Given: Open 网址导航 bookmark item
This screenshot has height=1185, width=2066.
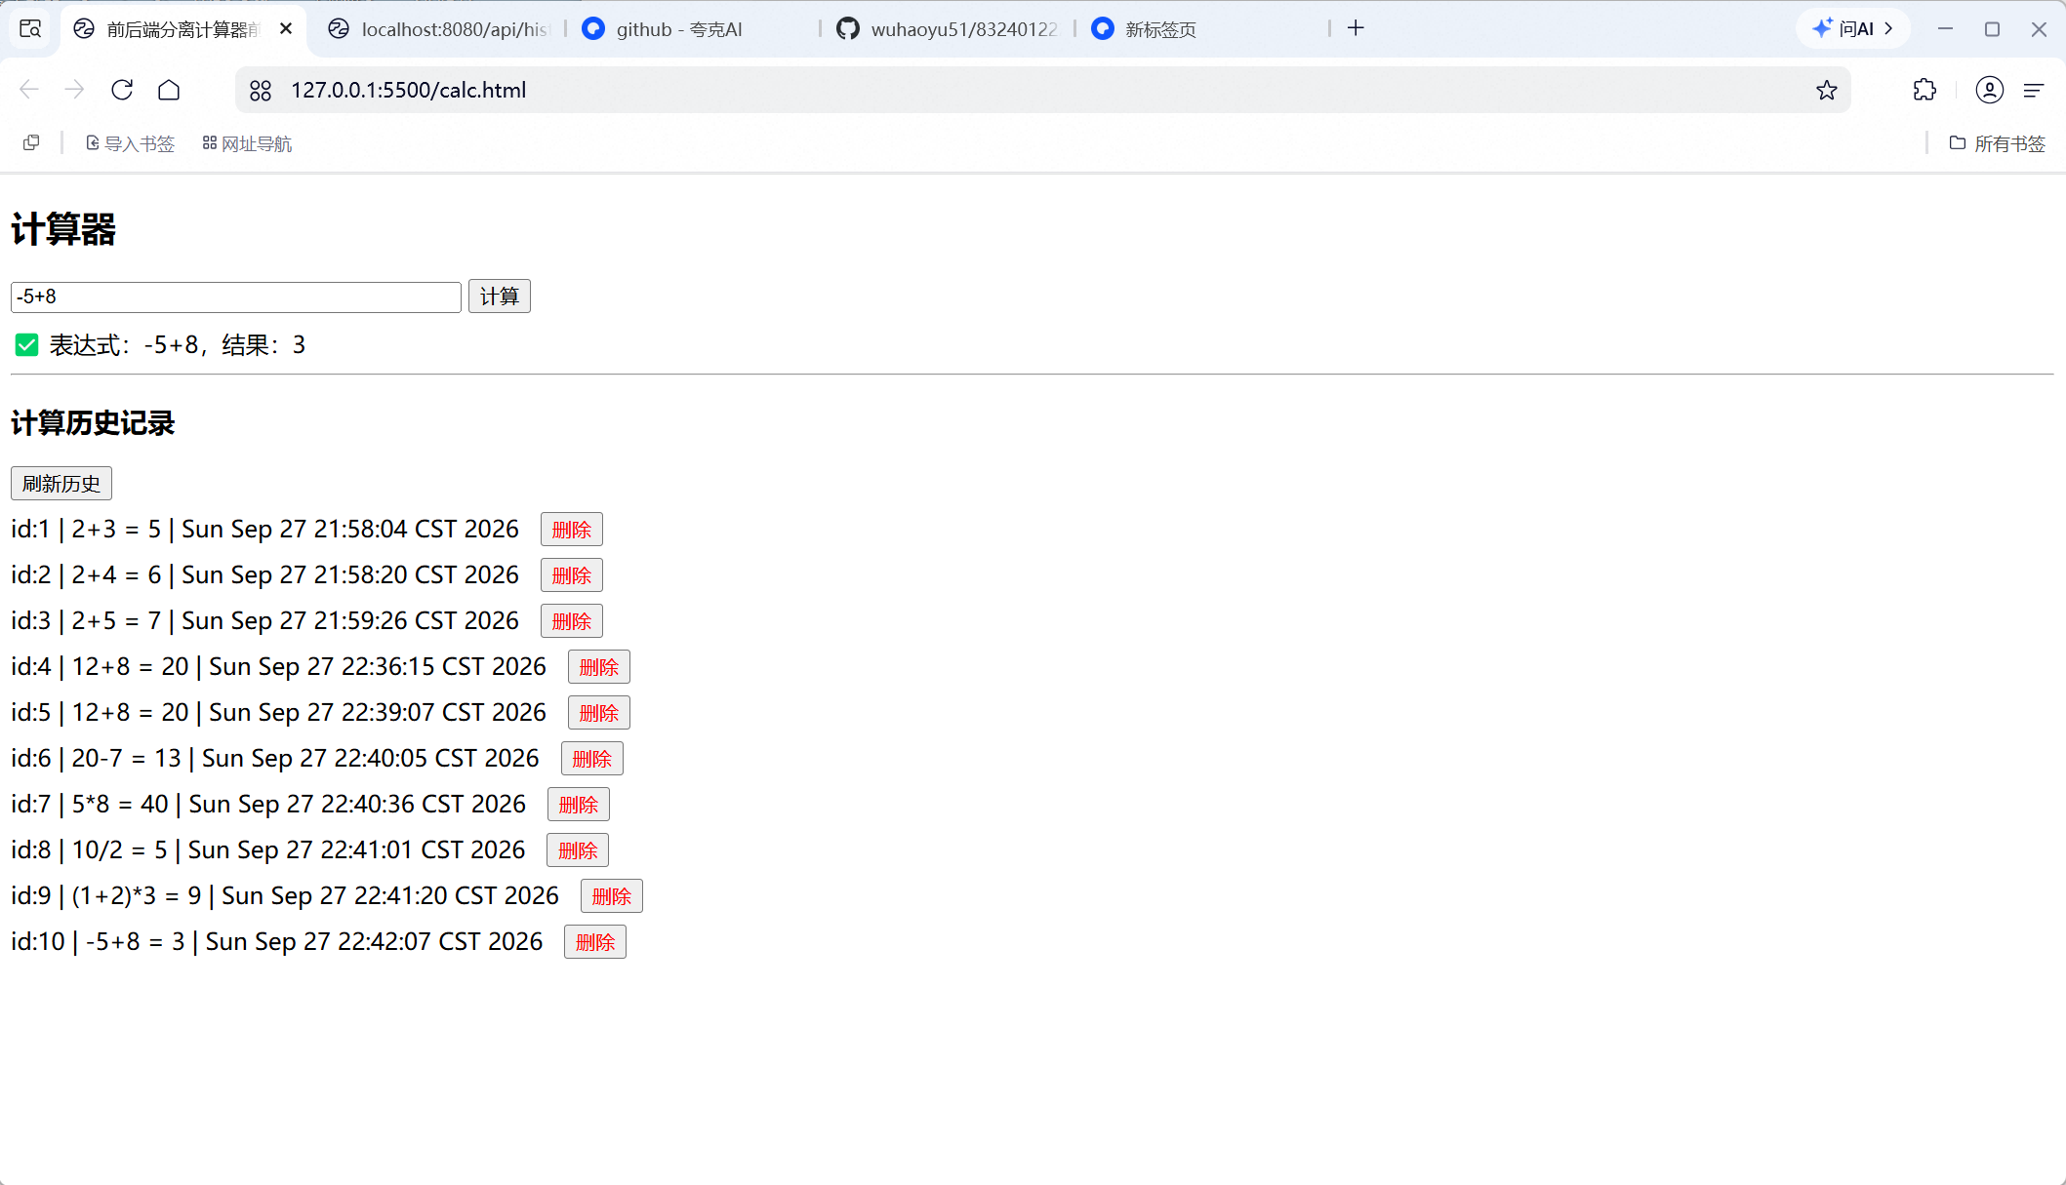Looking at the screenshot, I should pyautogui.click(x=247, y=143).
